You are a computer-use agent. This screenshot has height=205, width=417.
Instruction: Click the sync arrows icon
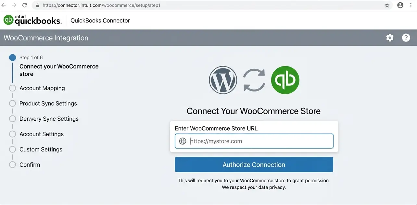point(254,80)
